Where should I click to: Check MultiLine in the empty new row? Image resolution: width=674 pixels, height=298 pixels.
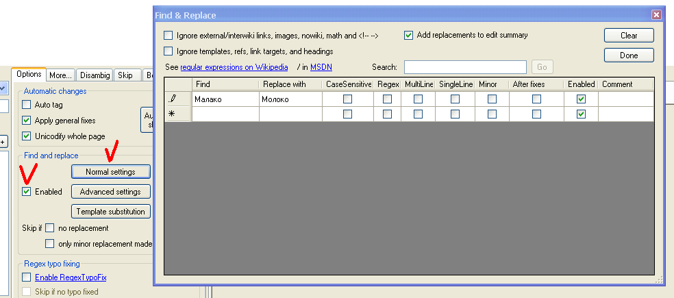coord(418,114)
